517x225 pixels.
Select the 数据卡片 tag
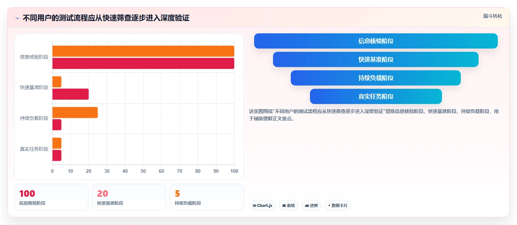[x=338, y=205]
